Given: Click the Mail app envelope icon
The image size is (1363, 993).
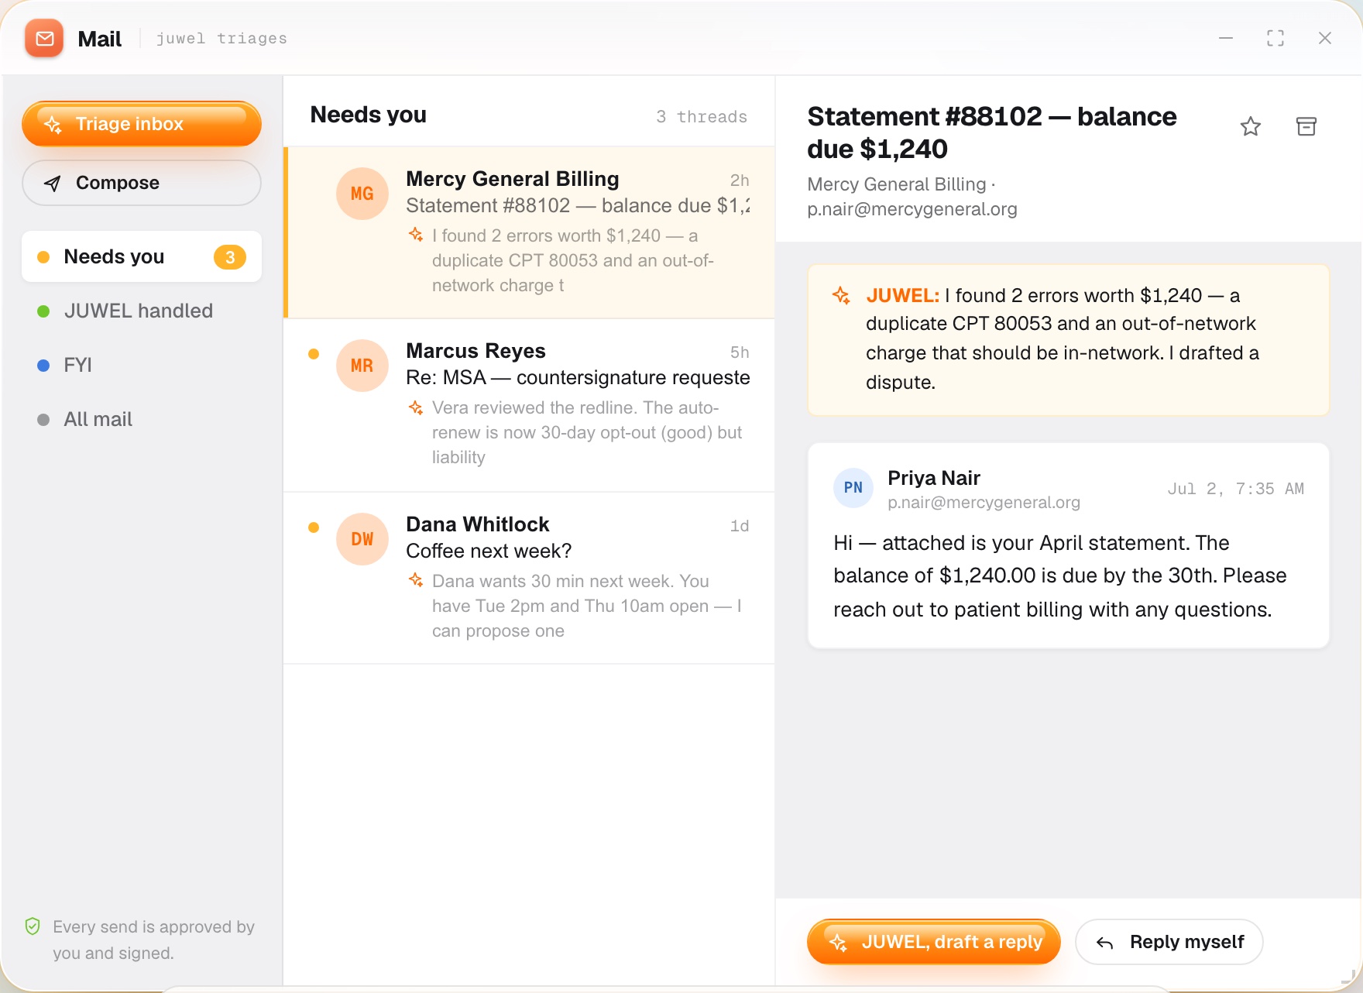Looking at the screenshot, I should pos(44,39).
